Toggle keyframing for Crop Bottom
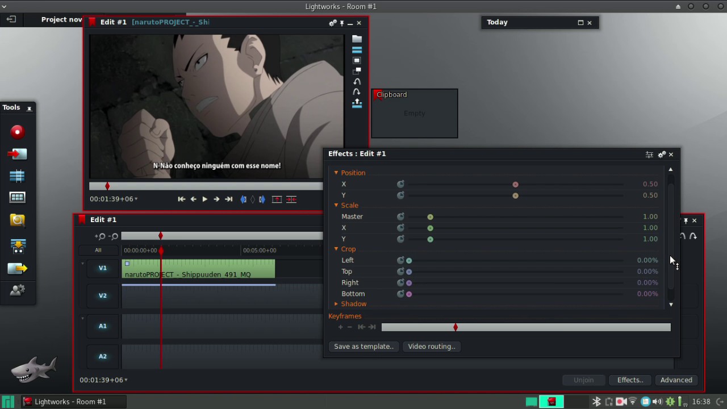The image size is (727, 409). 400,294
